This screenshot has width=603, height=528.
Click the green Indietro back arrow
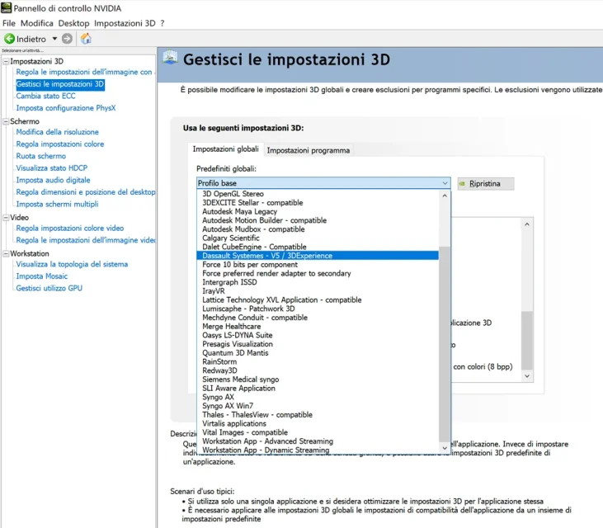9,39
